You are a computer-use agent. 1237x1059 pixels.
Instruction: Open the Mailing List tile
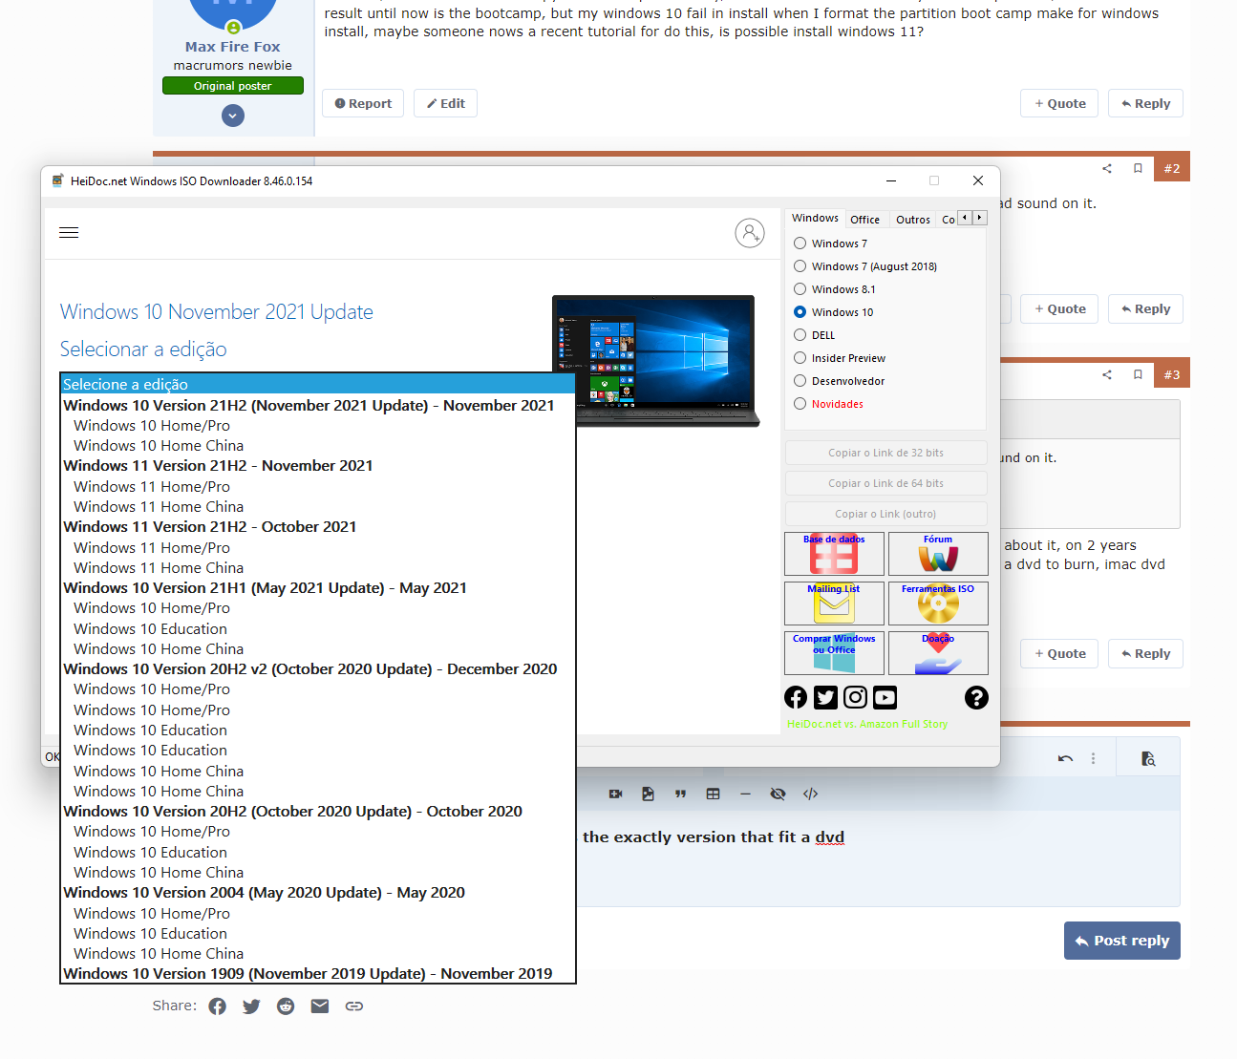pyautogui.click(x=834, y=604)
